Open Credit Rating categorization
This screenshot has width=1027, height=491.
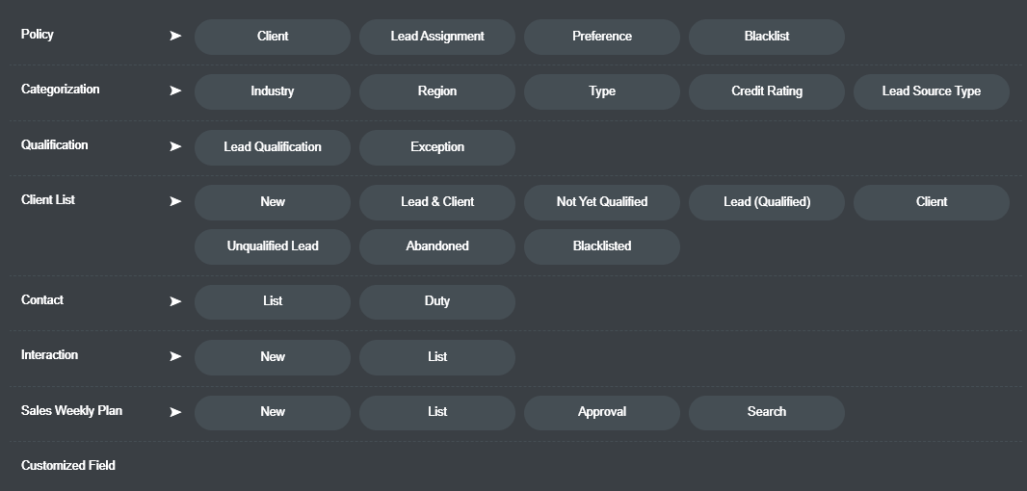click(766, 91)
